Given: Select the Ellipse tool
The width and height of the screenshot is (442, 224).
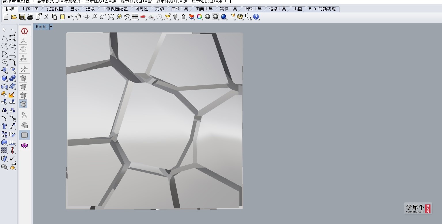Looking at the screenshot, I should [x=12, y=46].
